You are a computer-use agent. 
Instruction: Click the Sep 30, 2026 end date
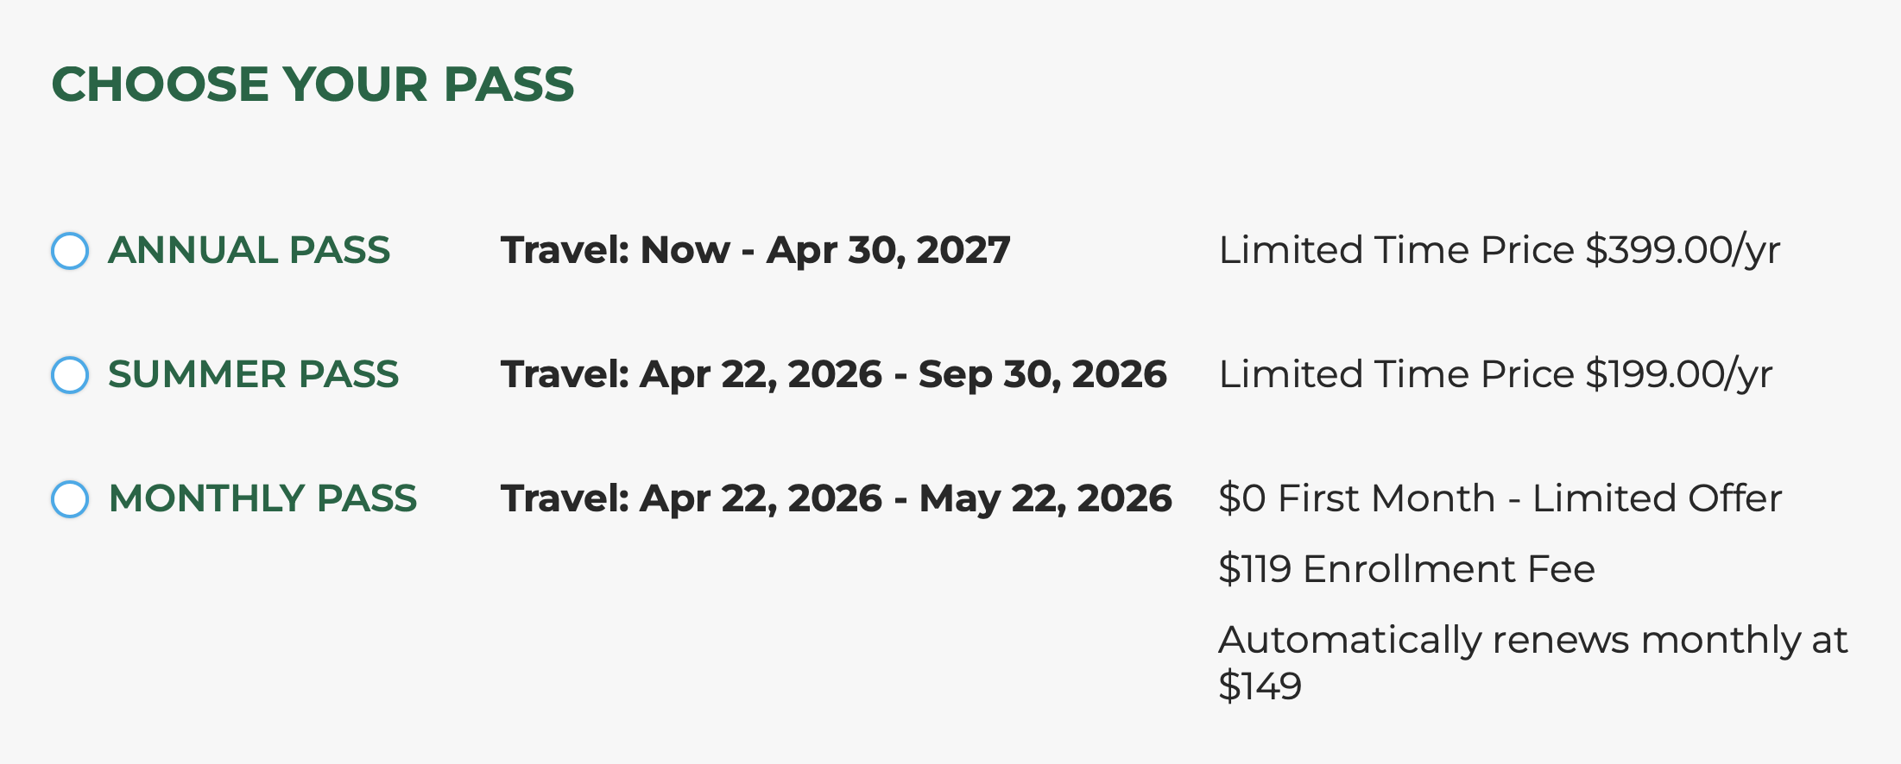(1042, 374)
